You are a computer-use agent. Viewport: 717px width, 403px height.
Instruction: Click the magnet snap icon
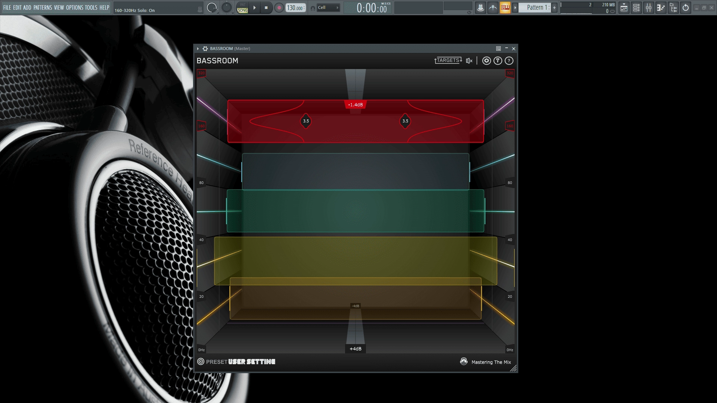pyautogui.click(x=313, y=8)
